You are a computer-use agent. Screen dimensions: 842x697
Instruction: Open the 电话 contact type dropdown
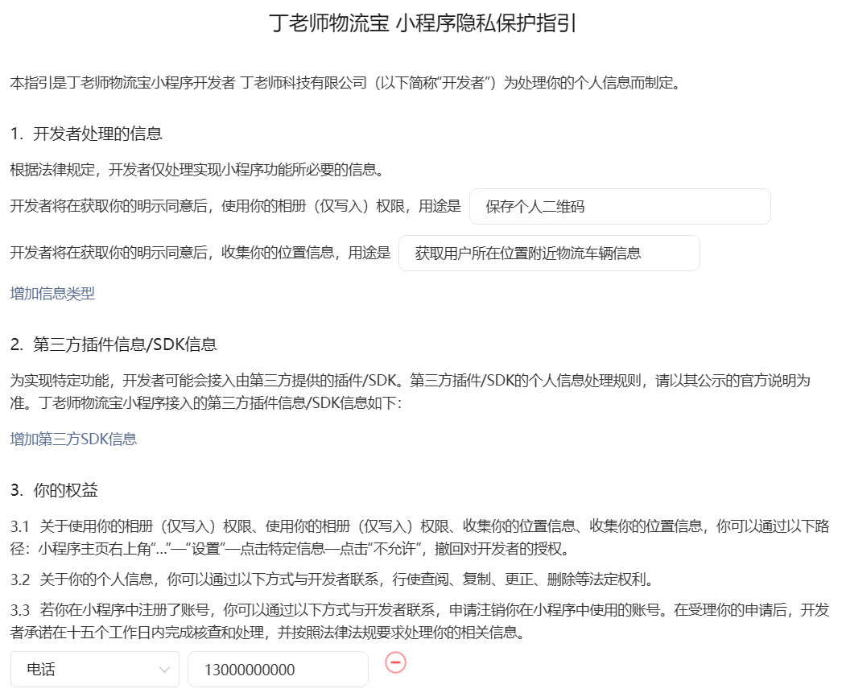pyautogui.click(x=94, y=669)
